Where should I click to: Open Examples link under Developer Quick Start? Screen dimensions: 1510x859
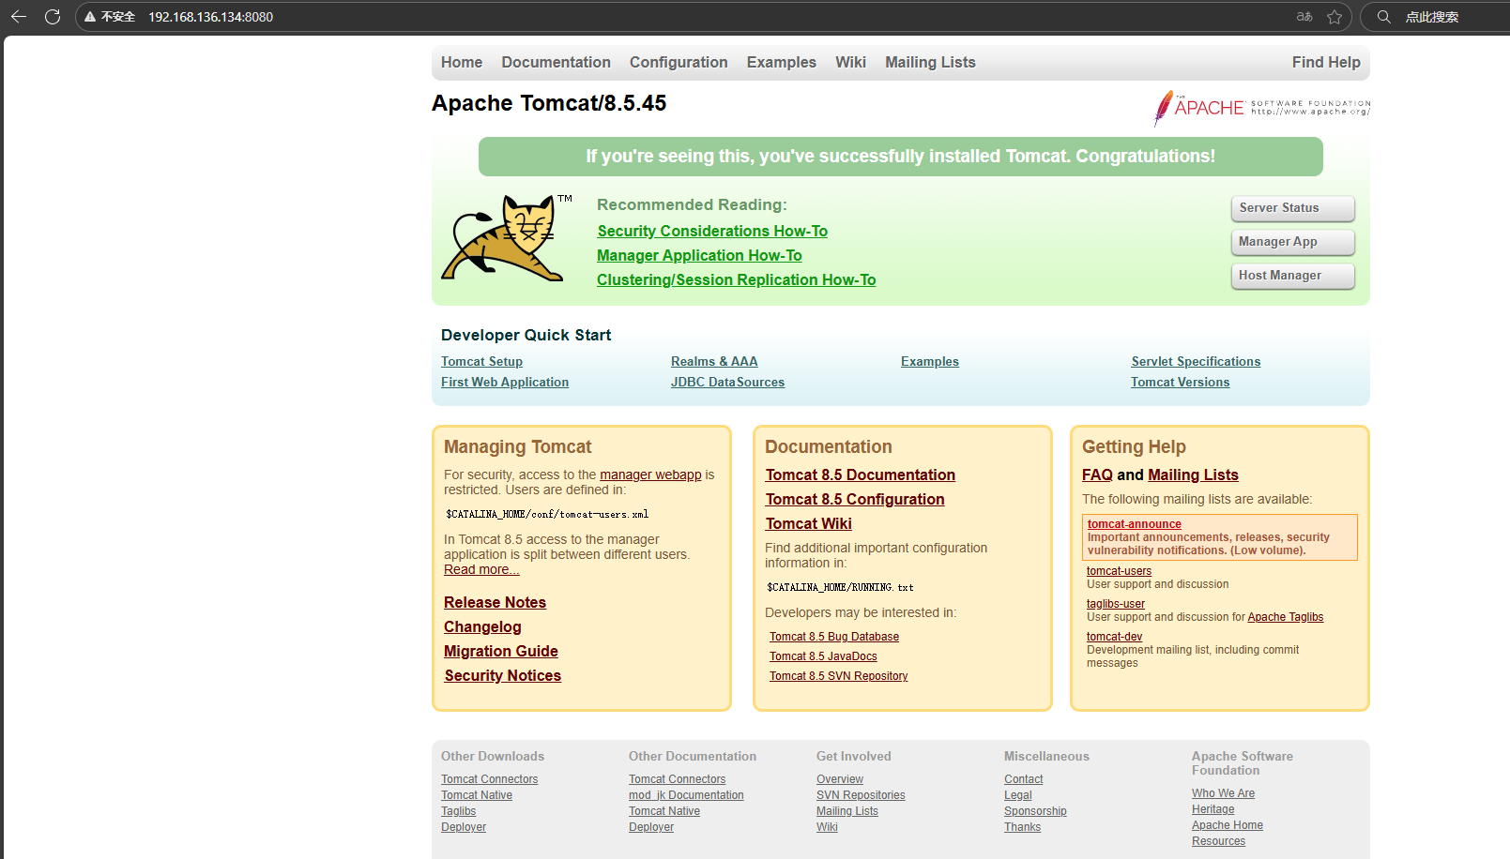point(930,361)
